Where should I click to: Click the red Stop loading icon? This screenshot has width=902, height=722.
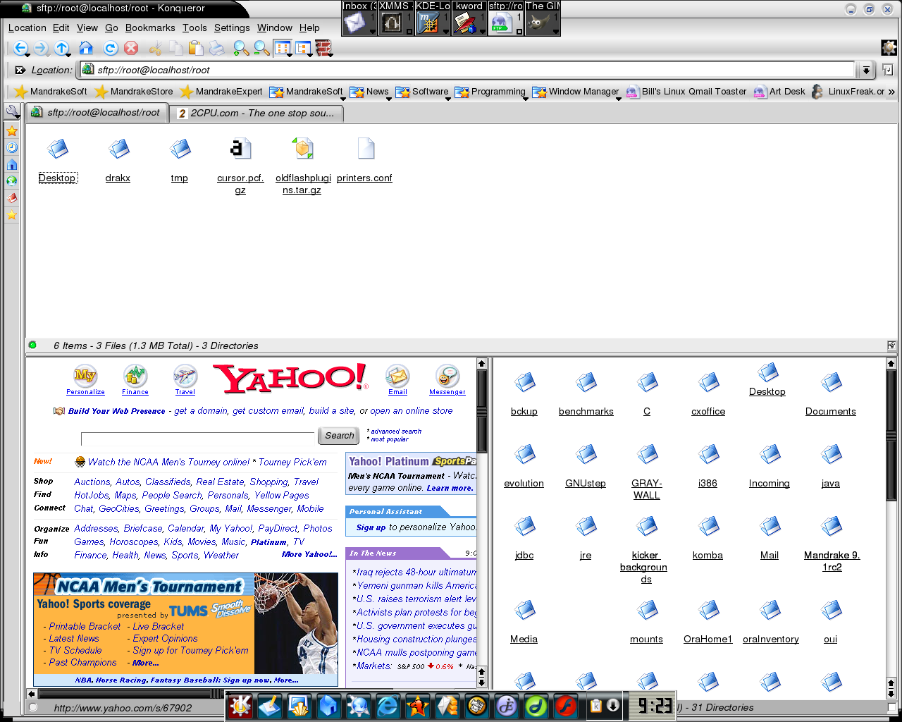click(x=131, y=48)
